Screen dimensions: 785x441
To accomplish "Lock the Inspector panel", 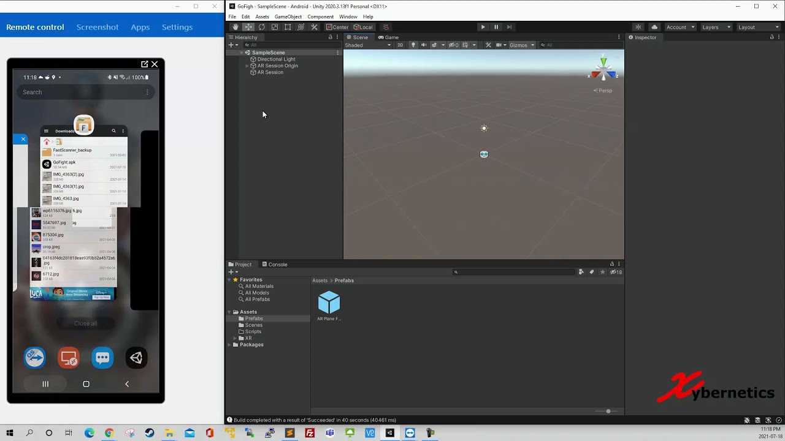I will point(772,37).
